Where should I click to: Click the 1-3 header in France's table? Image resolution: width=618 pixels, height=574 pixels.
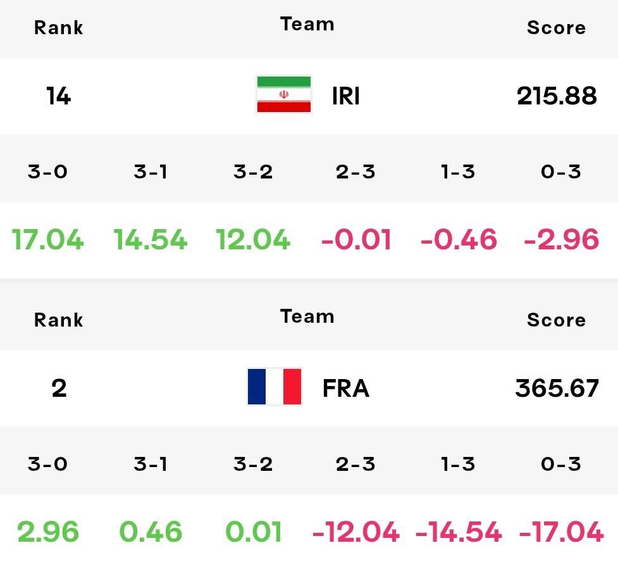pos(458,464)
